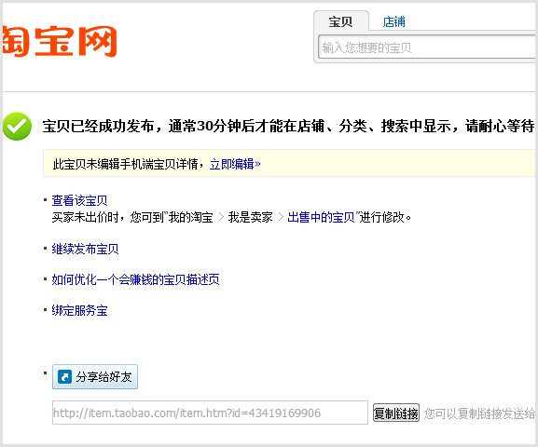
Task: Select the 宝贝 search tab
Action: click(340, 21)
